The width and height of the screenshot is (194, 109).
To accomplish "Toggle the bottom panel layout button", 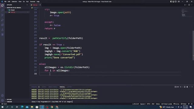I will pyautogui.click(x=173, y=2).
